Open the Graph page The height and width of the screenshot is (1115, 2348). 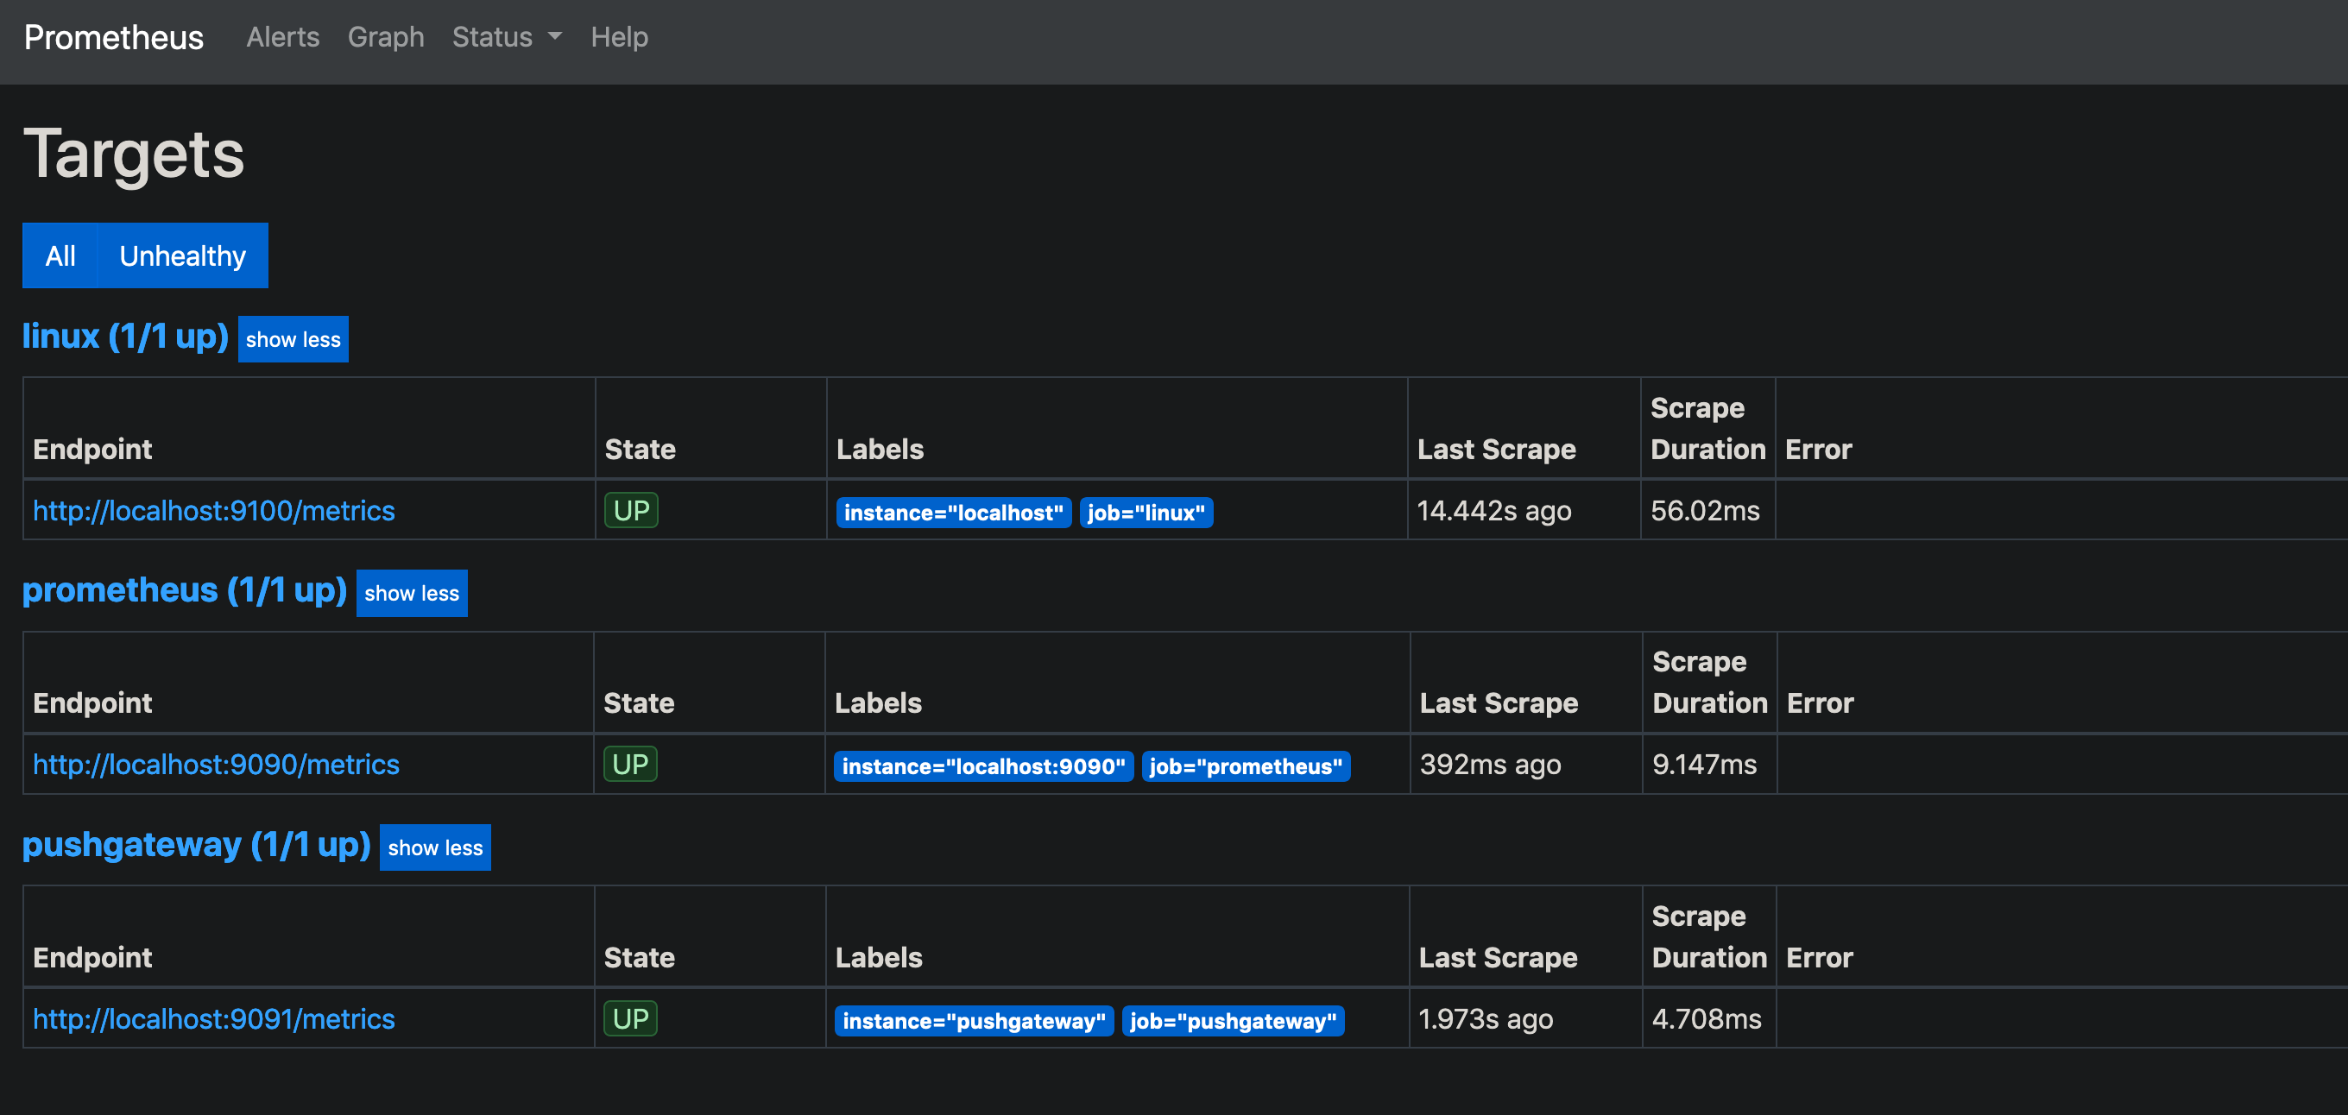(386, 37)
